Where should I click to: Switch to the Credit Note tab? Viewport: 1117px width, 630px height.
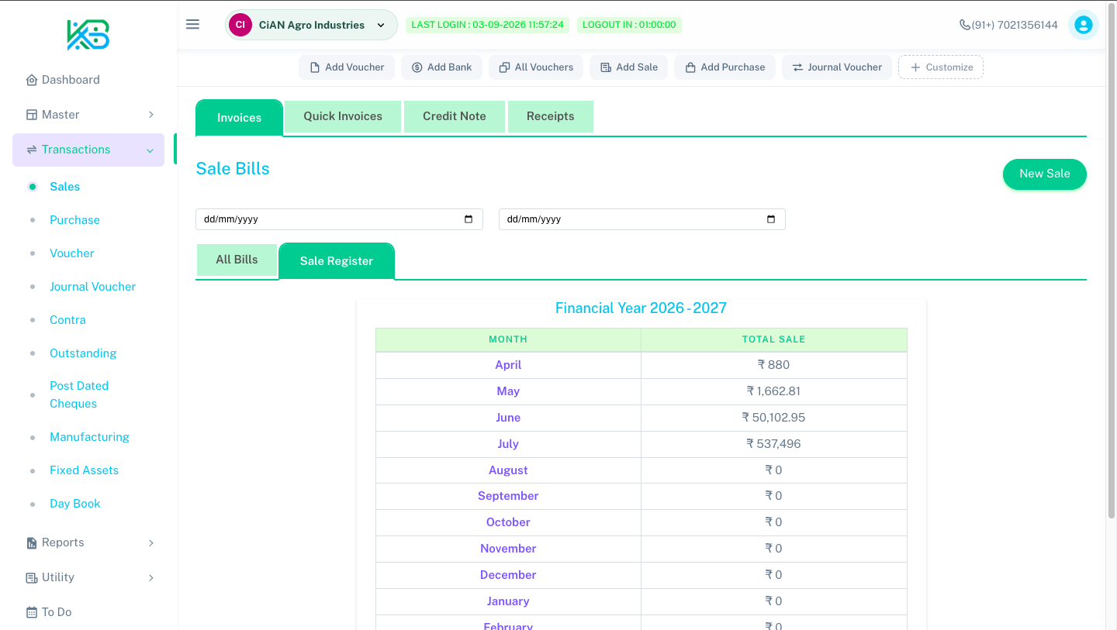[x=455, y=116]
